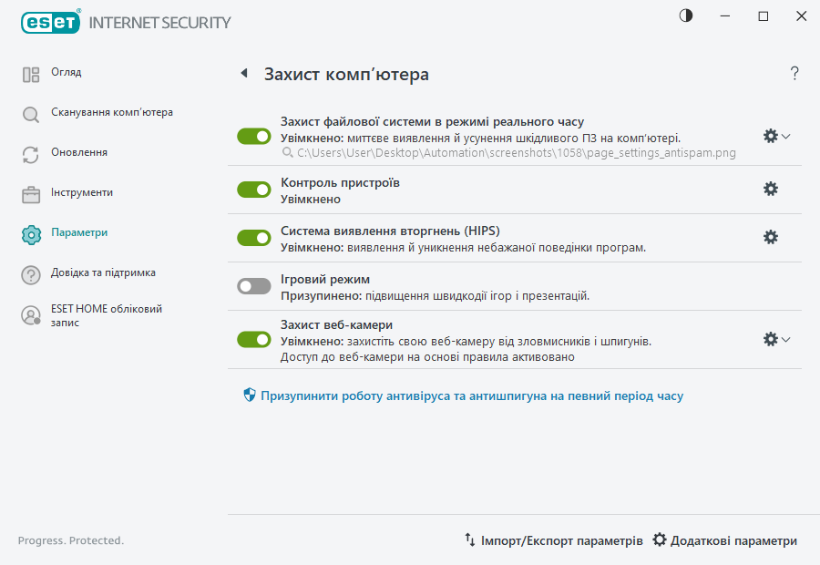This screenshot has height=565, width=820.
Task: Open HIPS gear settings icon
Action: tap(771, 237)
